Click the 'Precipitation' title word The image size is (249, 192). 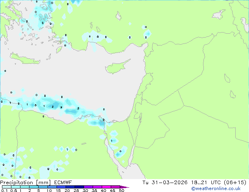coord(16,183)
